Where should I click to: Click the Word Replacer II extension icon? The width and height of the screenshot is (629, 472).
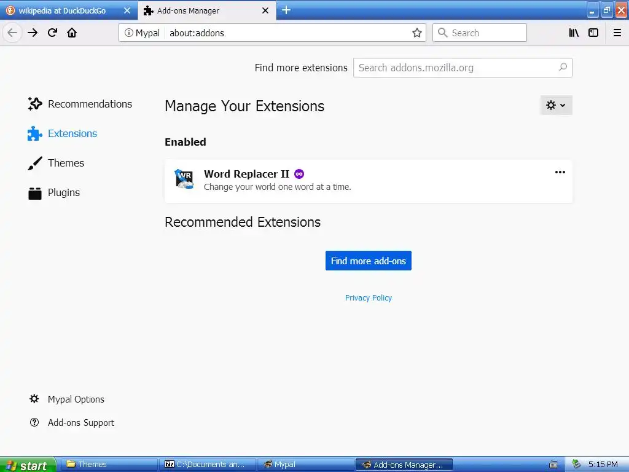184,179
